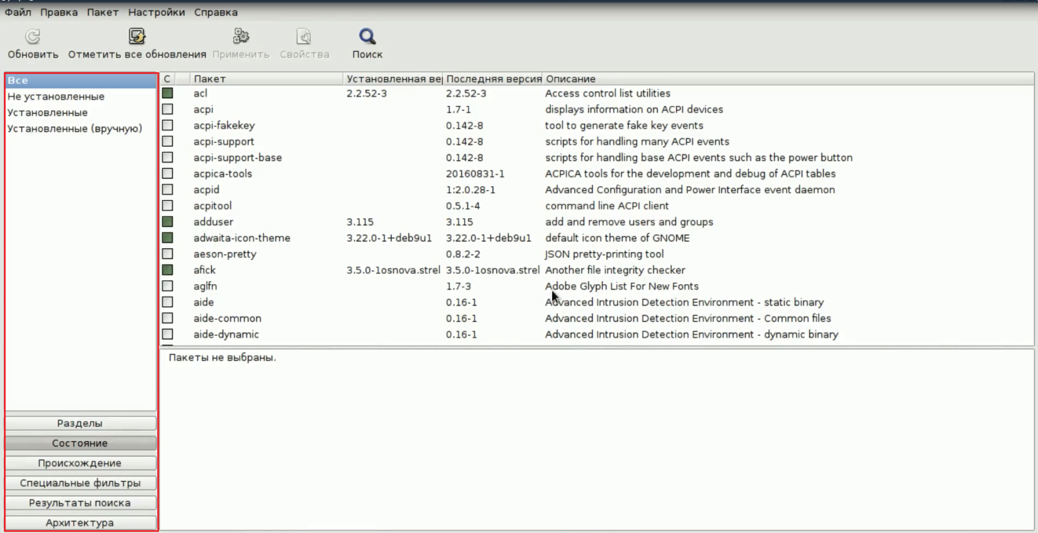Toggle adwaita-icon-theme status checkbox

pos(167,237)
